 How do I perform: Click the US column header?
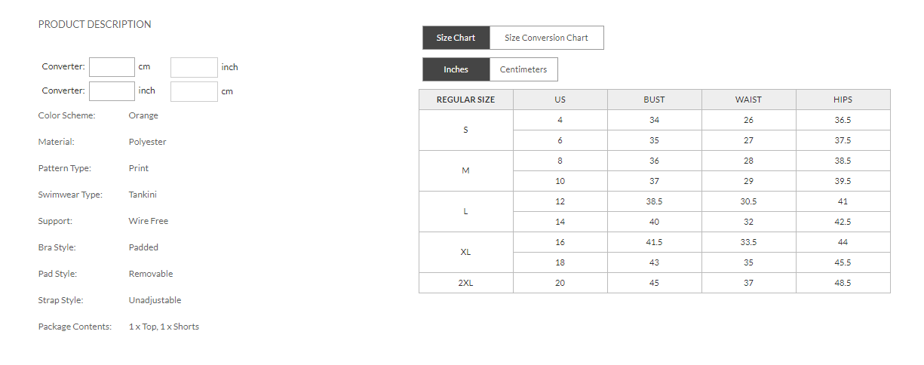560,100
